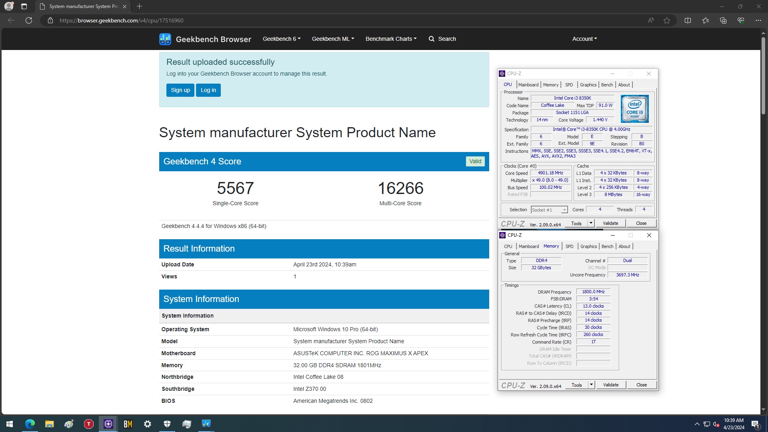Click the taskbar clock showing 10:39 AM

(734, 424)
